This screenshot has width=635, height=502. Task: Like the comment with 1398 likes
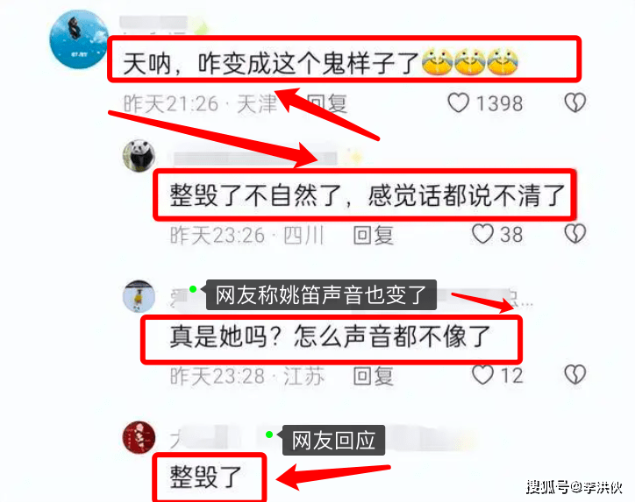(458, 103)
